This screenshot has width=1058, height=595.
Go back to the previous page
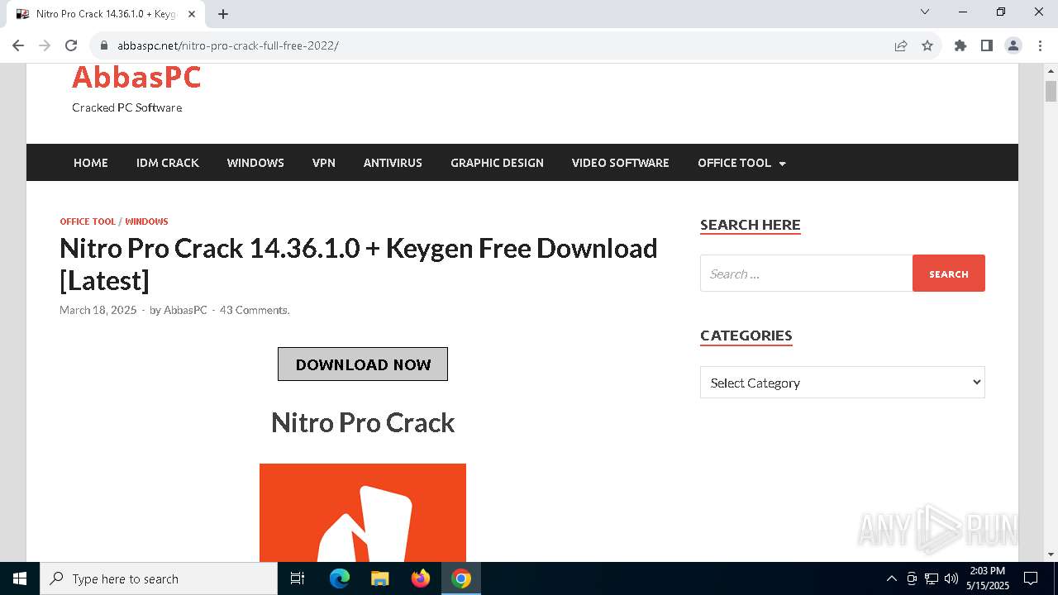pos(18,45)
